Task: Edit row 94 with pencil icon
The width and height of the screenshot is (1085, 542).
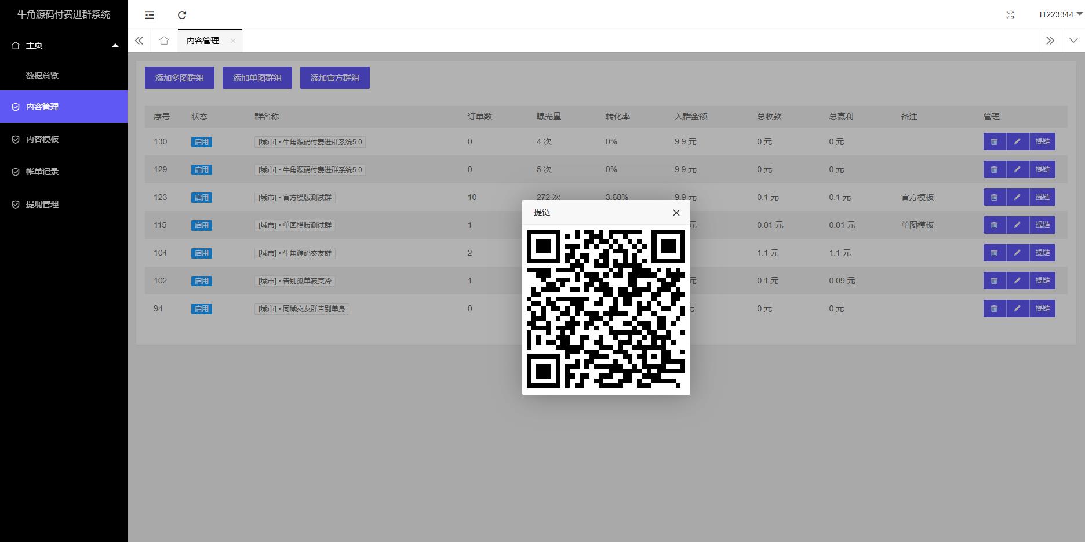Action: pos(1018,308)
